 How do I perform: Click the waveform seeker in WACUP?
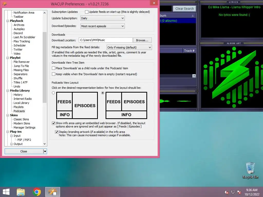pyautogui.click(x=178, y=101)
